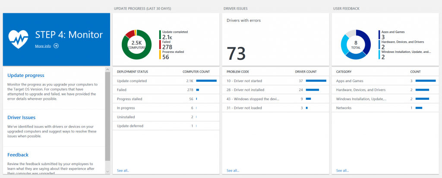Open the Failed deployment status row
This screenshot has height=178, width=442.
[166, 90]
